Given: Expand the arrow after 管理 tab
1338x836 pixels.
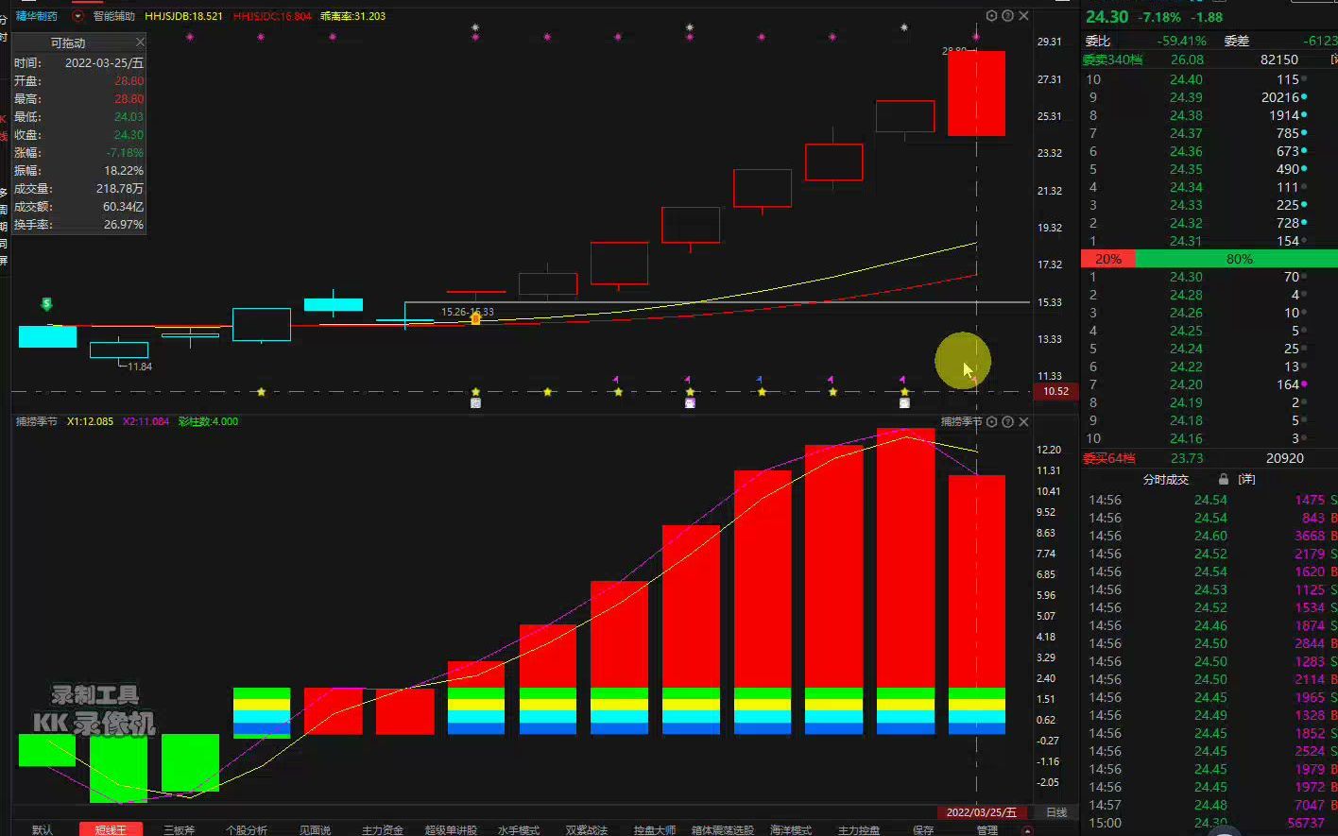Looking at the screenshot, I should (1026, 830).
